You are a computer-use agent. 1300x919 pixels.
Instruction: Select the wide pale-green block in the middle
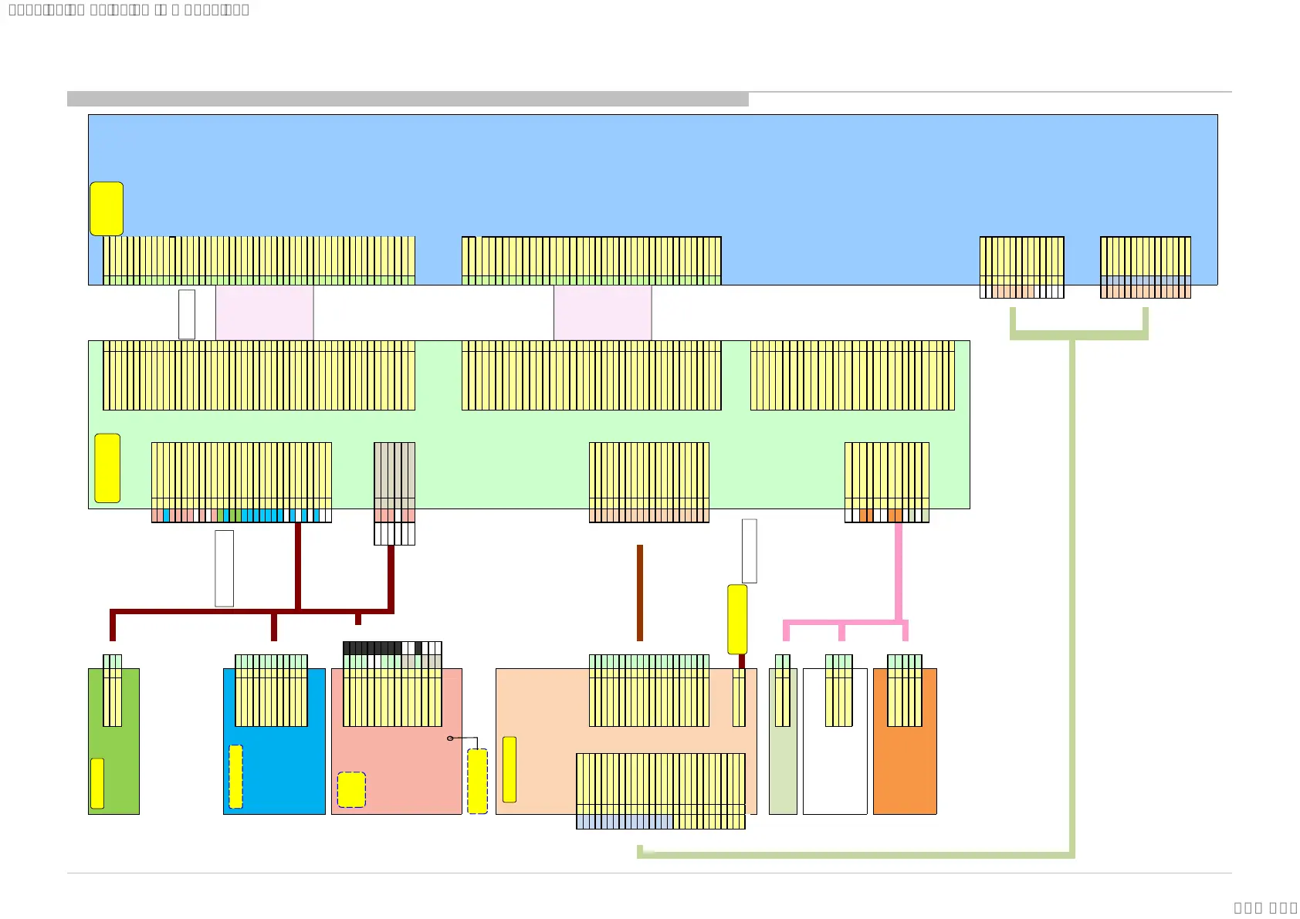click(x=529, y=424)
